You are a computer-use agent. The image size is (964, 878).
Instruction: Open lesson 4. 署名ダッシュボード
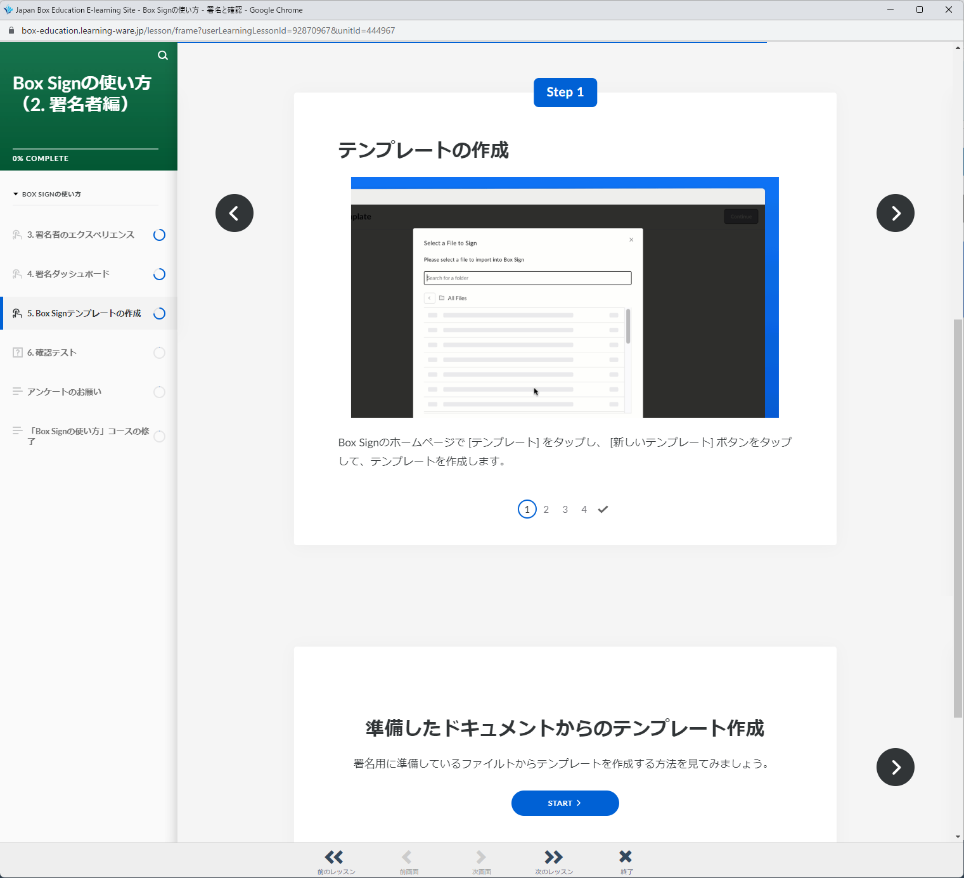pyautogui.click(x=68, y=274)
